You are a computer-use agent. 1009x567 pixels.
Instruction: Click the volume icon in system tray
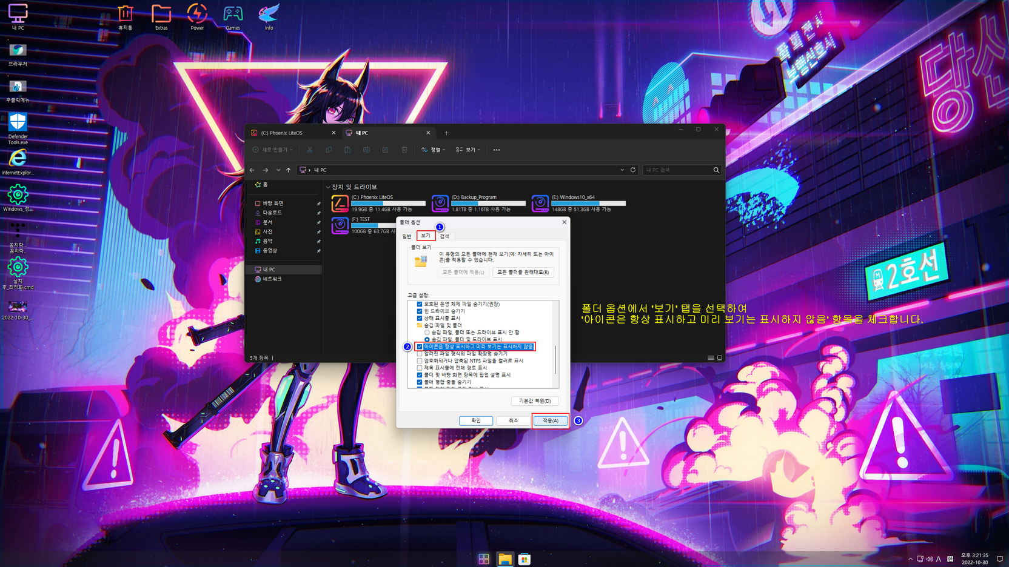[x=930, y=559]
